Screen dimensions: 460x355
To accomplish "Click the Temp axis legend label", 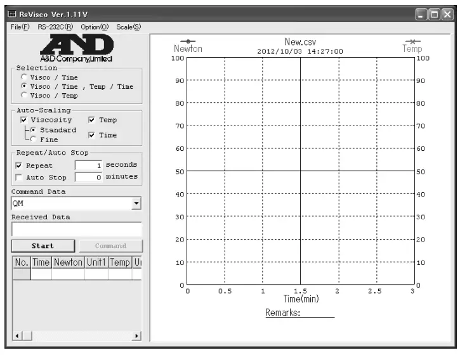I will pos(412,49).
